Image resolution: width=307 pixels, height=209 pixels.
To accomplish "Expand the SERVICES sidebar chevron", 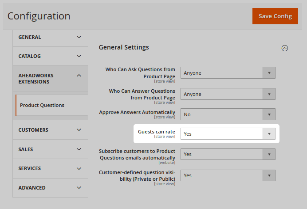I will click(79, 168).
